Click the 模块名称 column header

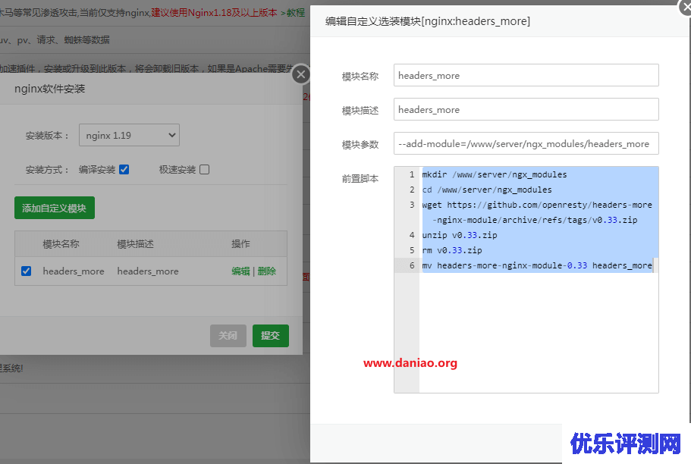[x=61, y=243]
